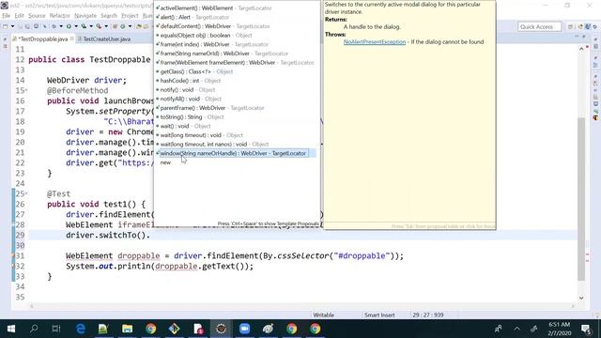601x338 pixels.
Task: Collapse launchBrowser method at line 15
Action: tap(26, 91)
